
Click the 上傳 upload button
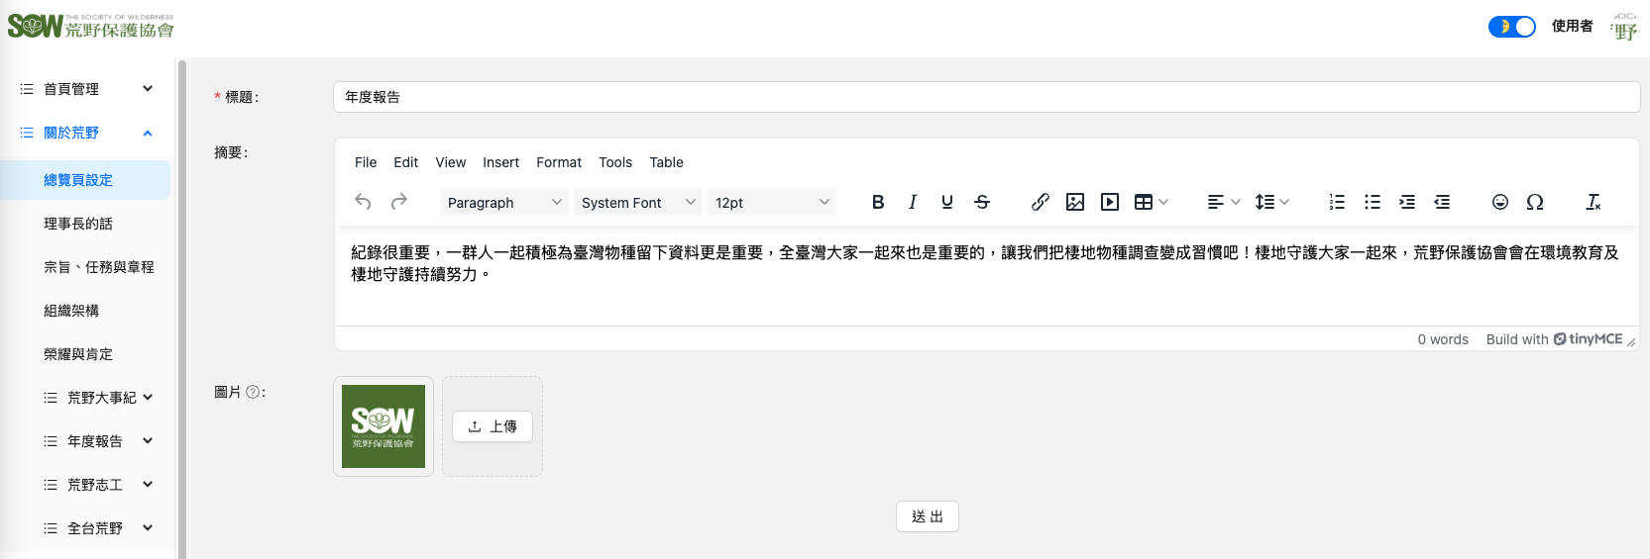pos(493,426)
